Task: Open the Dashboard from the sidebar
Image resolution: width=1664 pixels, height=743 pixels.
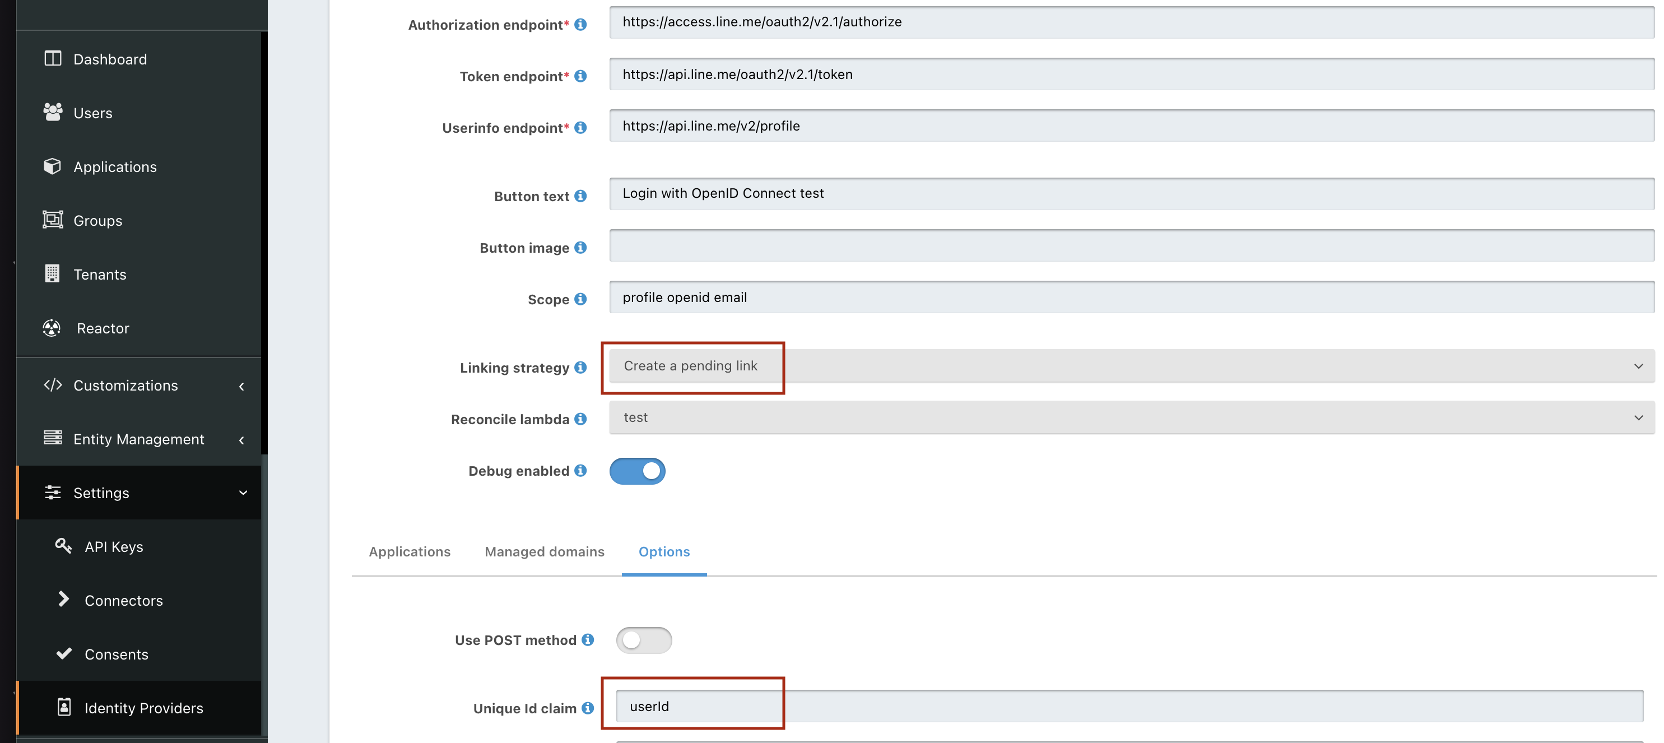Action: [x=110, y=59]
